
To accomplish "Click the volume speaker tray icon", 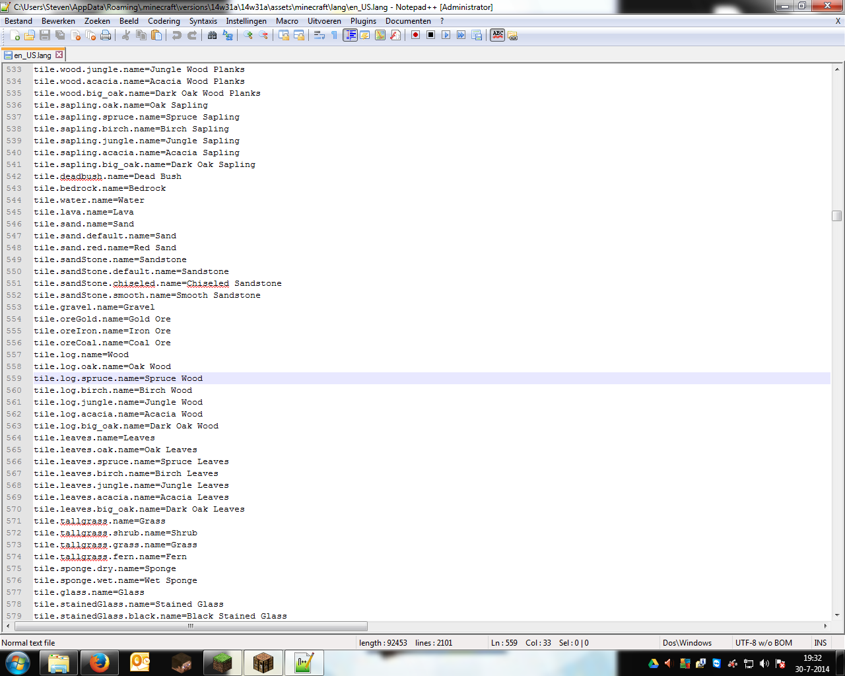I will [x=764, y=663].
